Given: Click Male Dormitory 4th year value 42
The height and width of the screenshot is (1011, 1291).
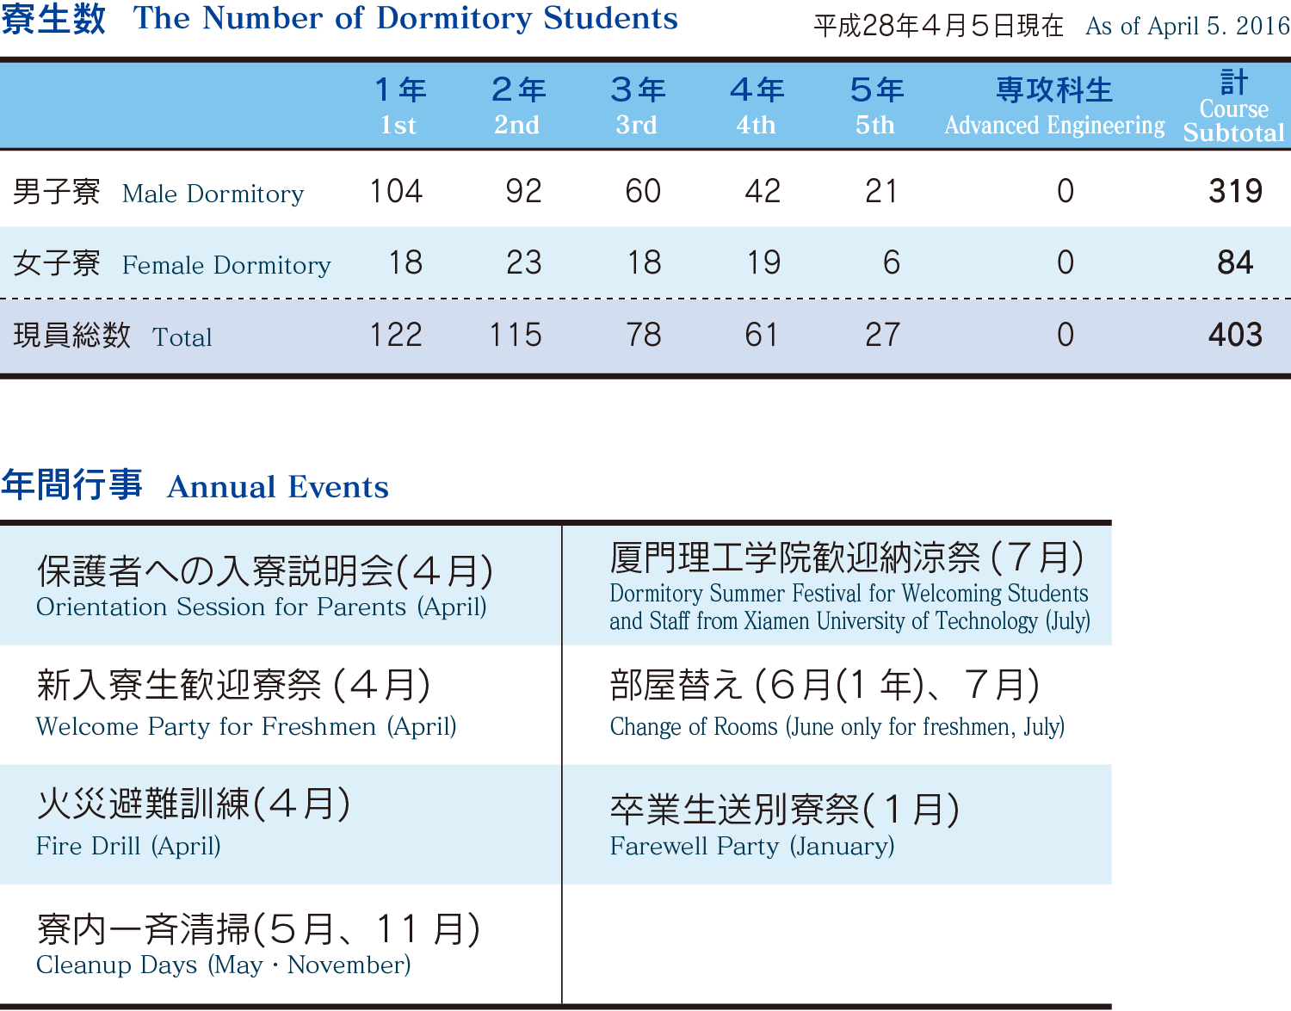Looking at the screenshot, I should (x=763, y=191).
